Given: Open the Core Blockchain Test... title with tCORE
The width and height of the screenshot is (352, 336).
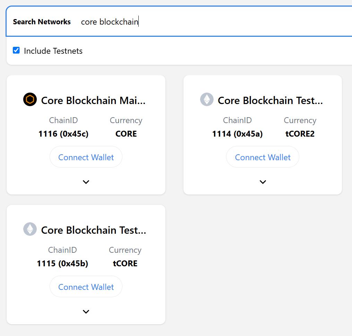Looking at the screenshot, I should (94, 230).
